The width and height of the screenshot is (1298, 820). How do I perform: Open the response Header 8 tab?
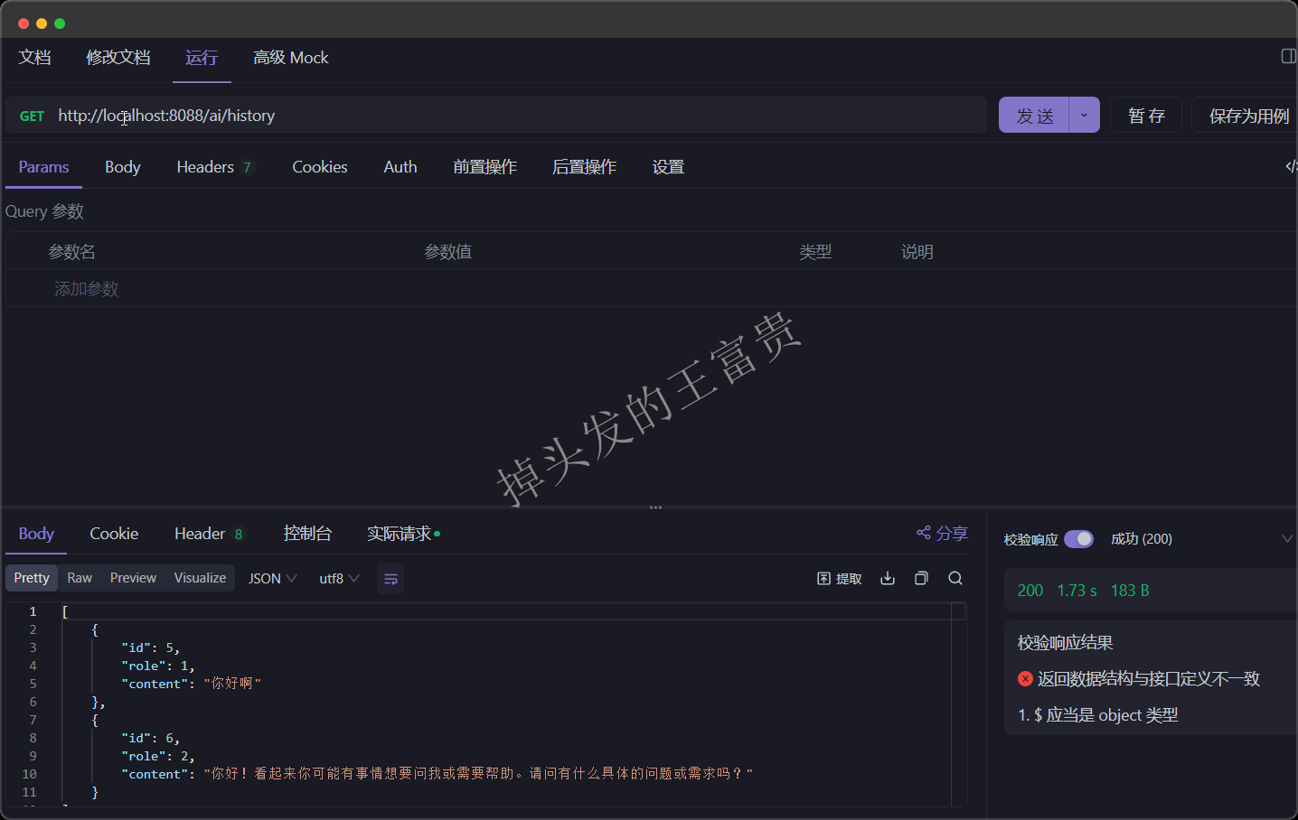pos(210,534)
